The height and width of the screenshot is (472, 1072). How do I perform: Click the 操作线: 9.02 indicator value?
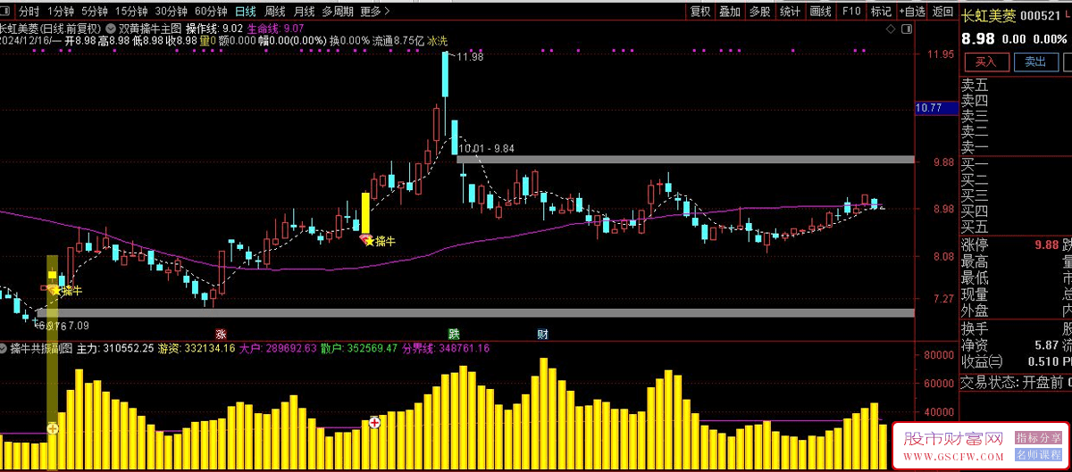click(x=214, y=29)
